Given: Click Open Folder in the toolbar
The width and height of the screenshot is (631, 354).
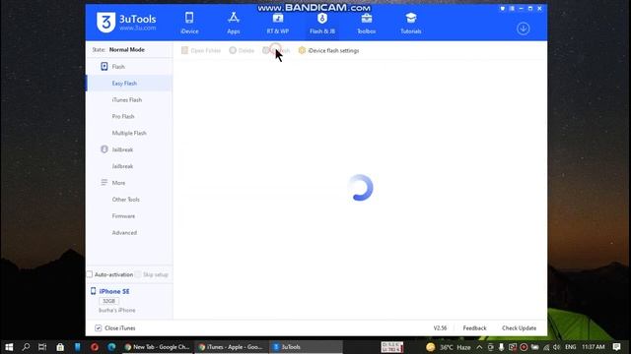Looking at the screenshot, I should pos(201,50).
